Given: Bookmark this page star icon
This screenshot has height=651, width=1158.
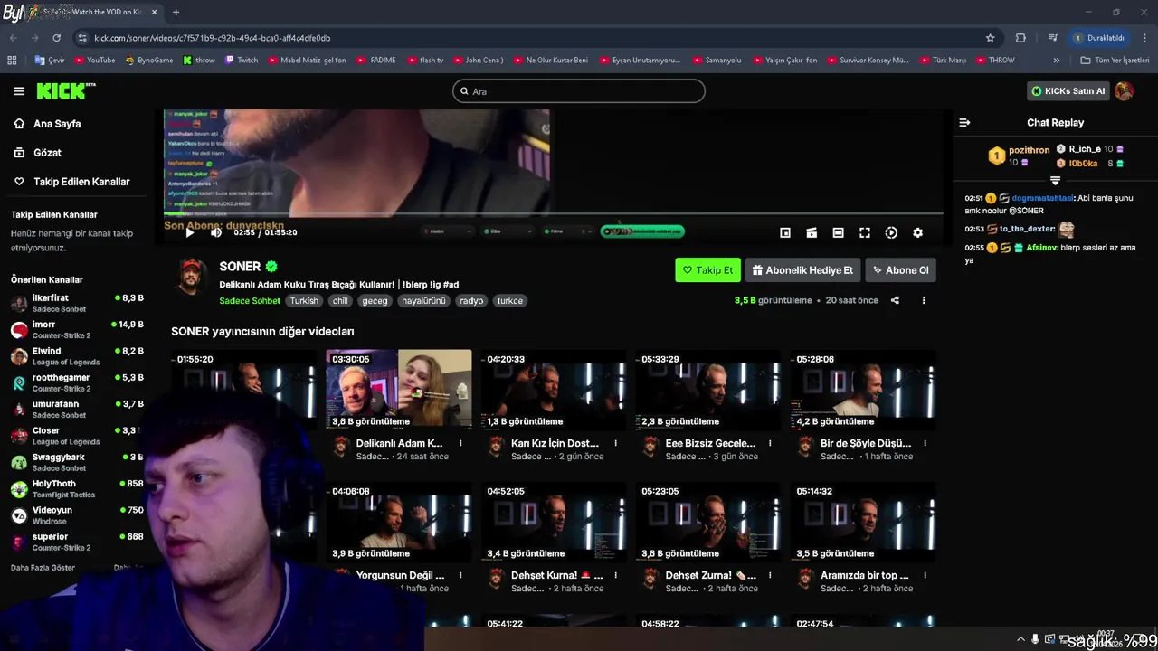Looking at the screenshot, I should point(990,38).
